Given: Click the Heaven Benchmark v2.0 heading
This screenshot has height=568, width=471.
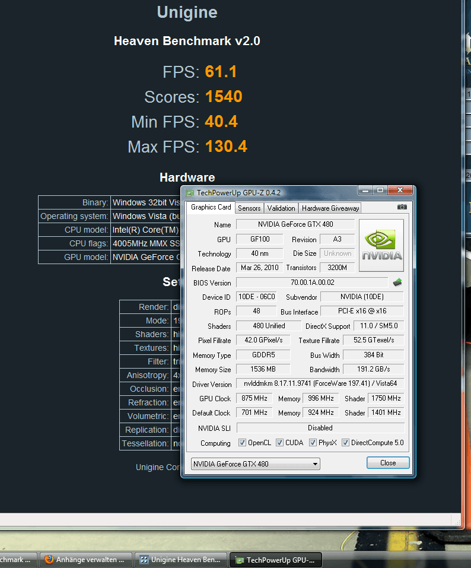Looking at the screenshot, I should pos(187,41).
